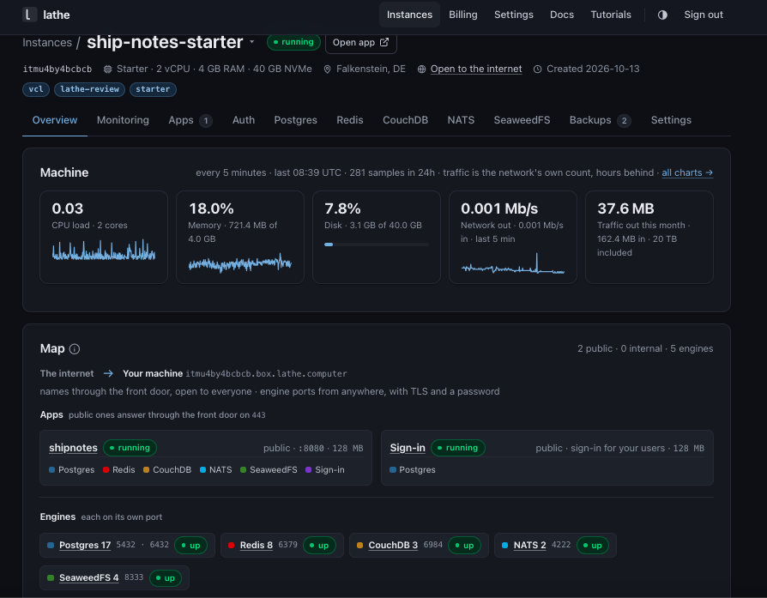This screenshot has height=598, width=767.
Task: Click the chip icon before Starter plan
Action: (107, 69)
